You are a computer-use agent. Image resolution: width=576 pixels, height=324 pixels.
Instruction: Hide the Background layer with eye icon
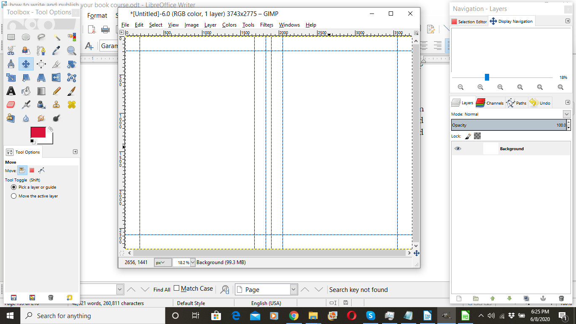458,149
